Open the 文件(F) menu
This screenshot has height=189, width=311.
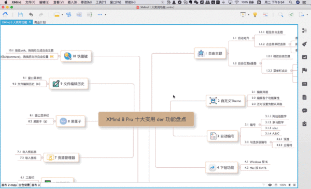click(31, 2)
